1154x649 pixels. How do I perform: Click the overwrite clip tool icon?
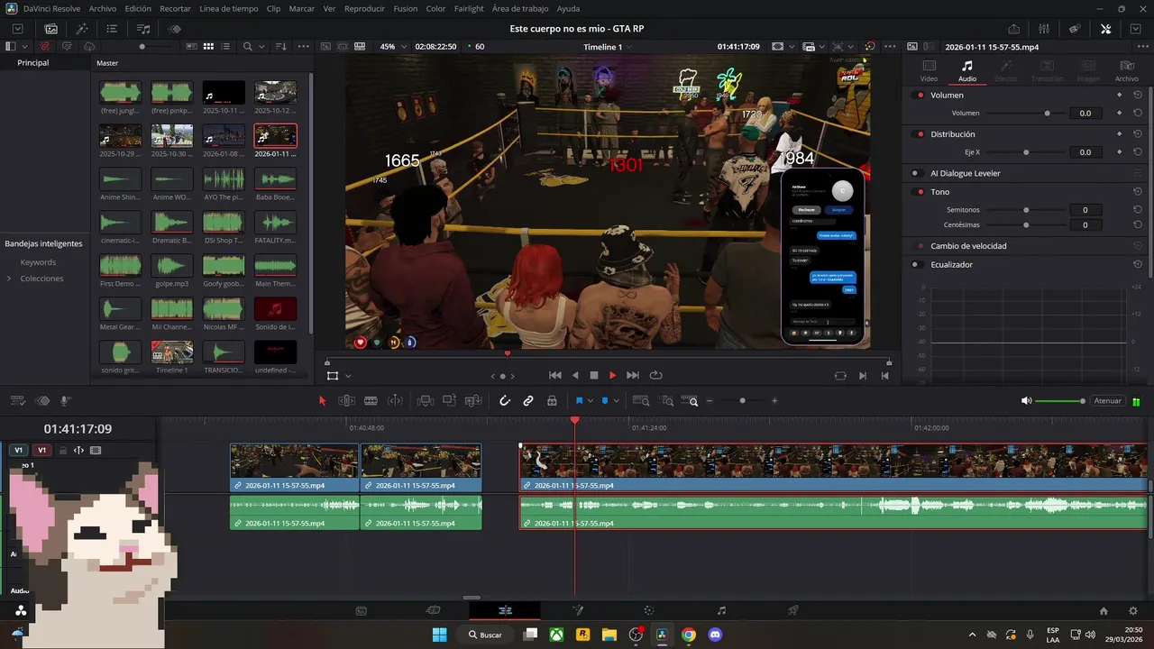pyautogui.click(x=449, y=401)
